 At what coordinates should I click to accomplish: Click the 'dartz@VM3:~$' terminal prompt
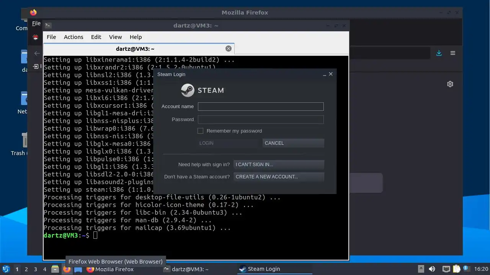[66, 236]
